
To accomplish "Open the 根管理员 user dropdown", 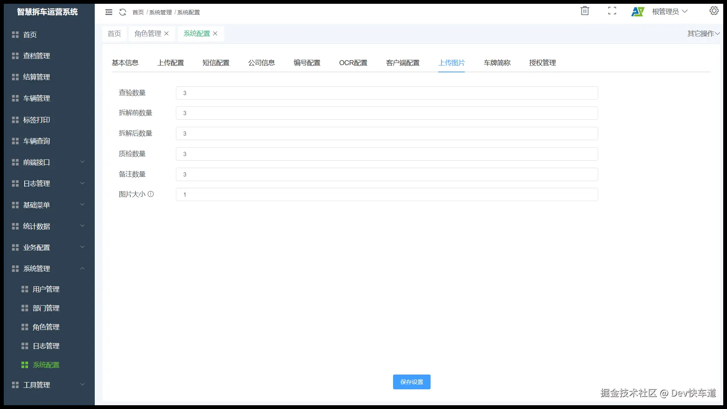I will click(670, 12).
